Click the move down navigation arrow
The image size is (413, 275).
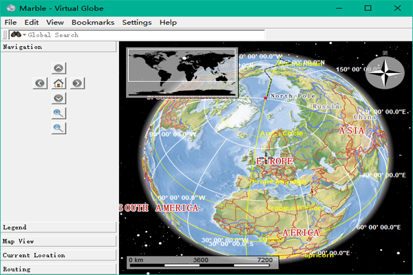coord(59,98)
